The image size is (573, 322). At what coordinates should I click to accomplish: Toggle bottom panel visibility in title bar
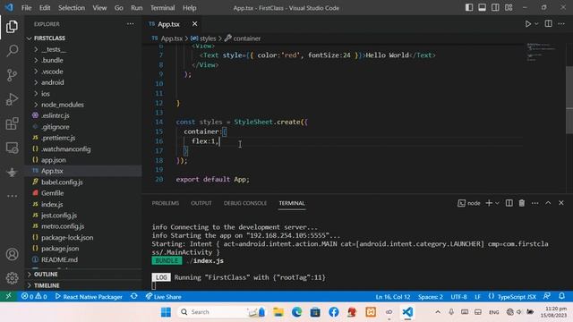pos(482,8)
